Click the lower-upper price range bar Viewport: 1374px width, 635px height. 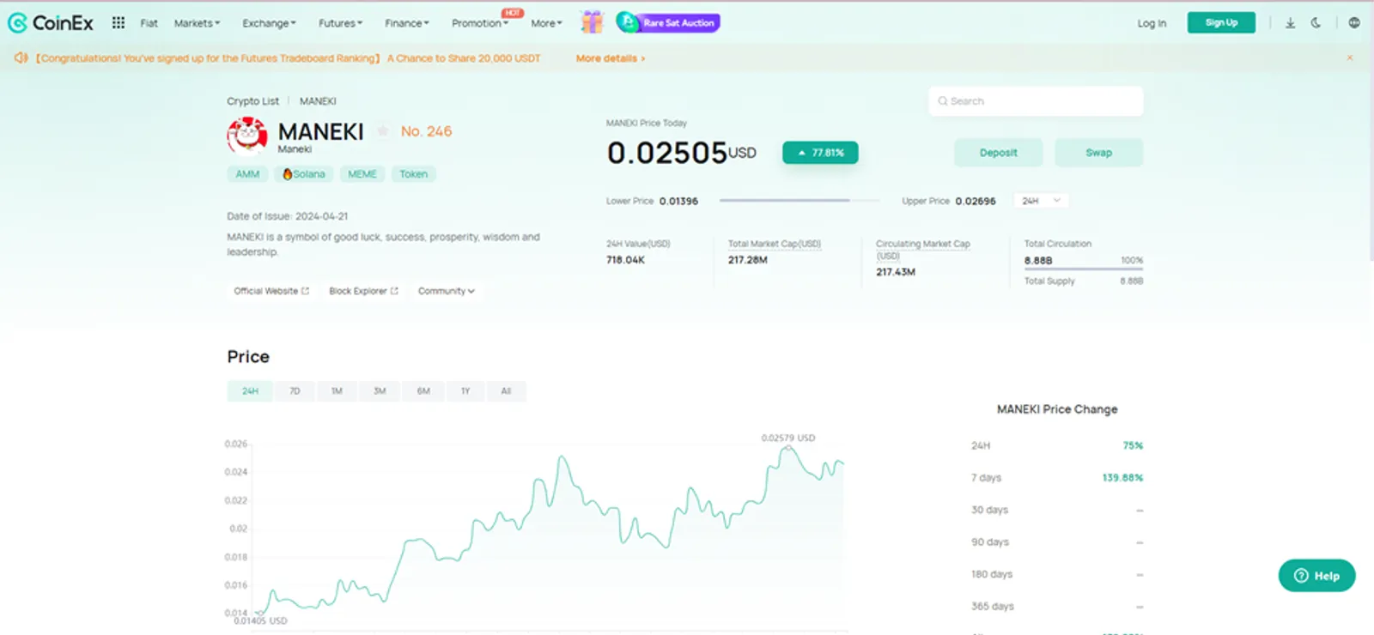[799, 201]
